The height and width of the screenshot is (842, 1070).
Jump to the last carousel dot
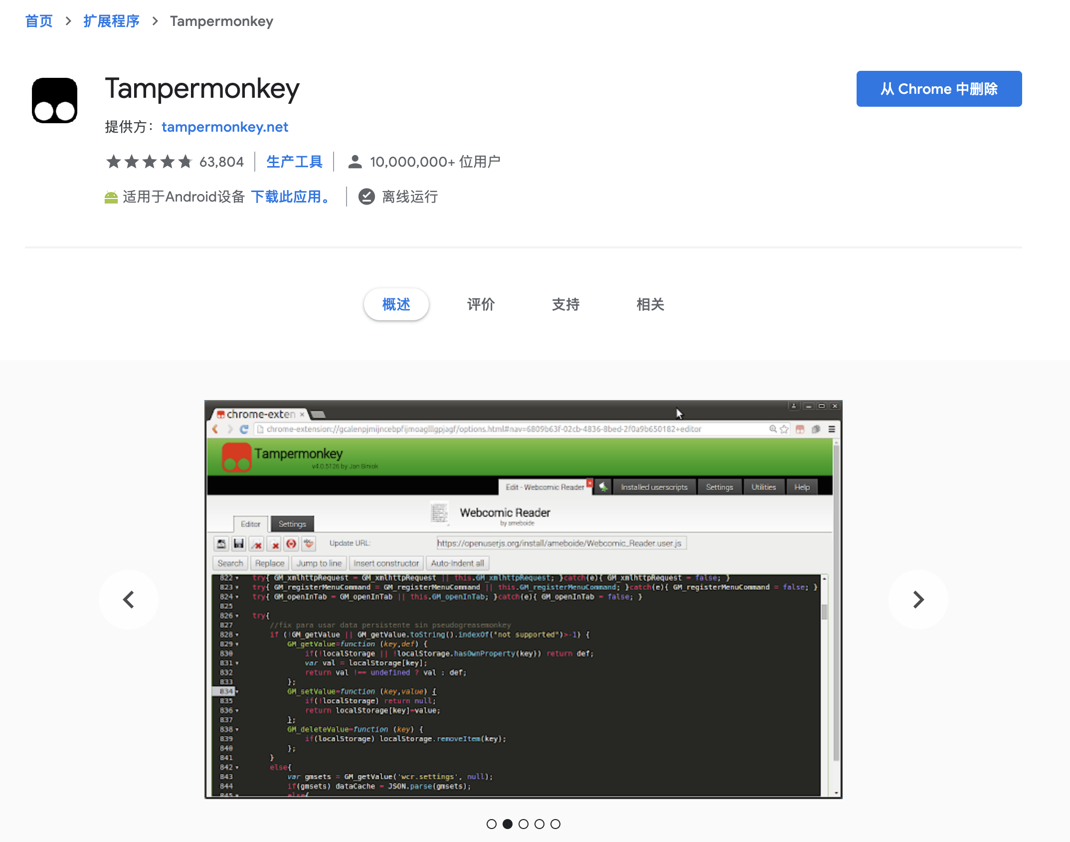tap(555, 824)
